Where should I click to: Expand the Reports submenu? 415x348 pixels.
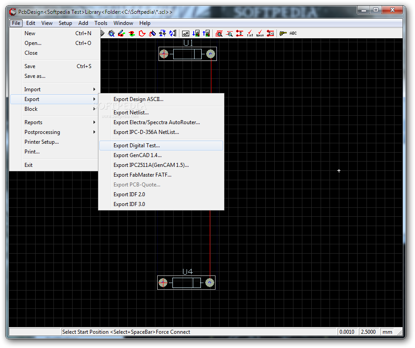coord(55,122)
